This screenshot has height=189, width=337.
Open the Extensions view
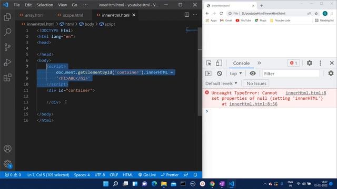coord(7,77)
